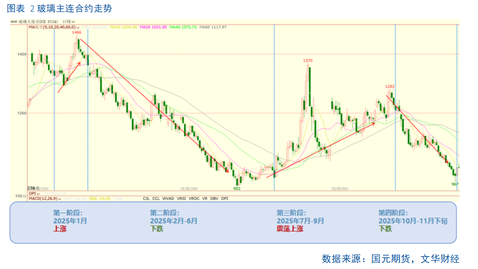Open the MACD(12,26,9) indicator dropdown
Viewport: 478px width, 269px height.
pyautogui.click(x=45, y=198)
